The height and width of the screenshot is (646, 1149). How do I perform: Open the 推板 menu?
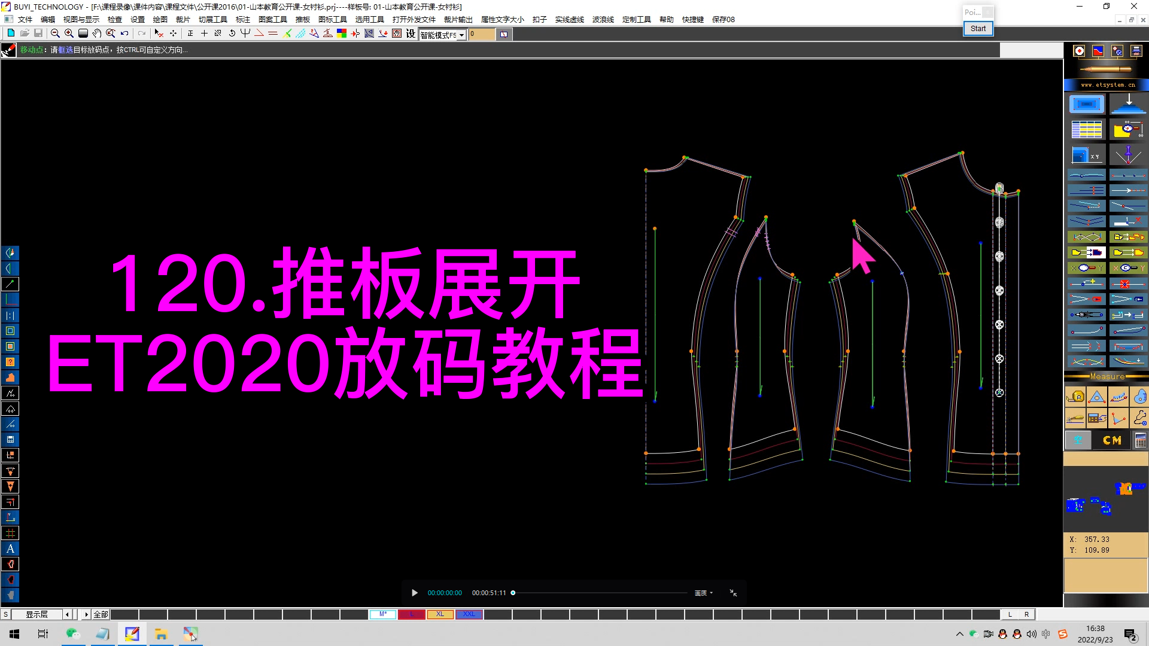click(303, 20)
